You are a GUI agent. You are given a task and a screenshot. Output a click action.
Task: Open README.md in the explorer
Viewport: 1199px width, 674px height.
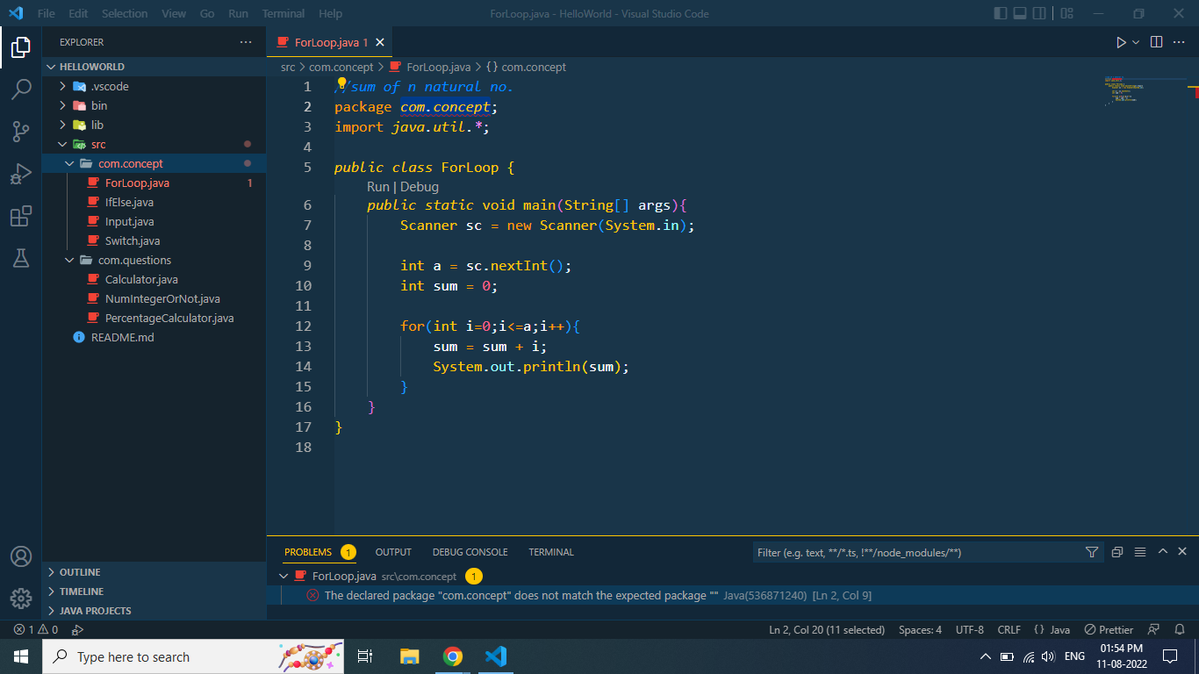click(123, 337)
